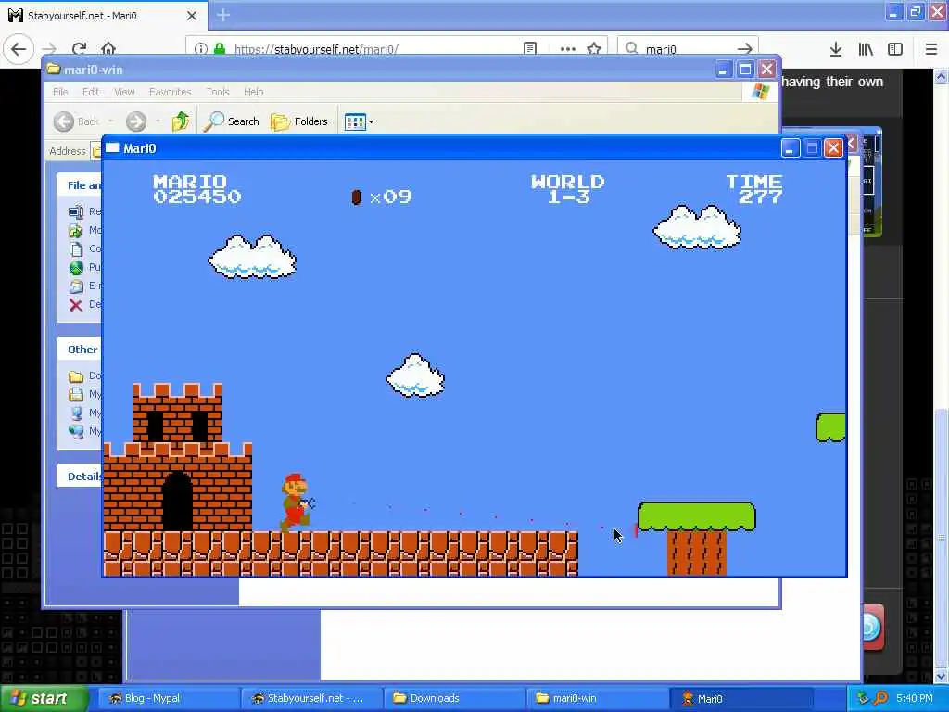Open Firefox downloads panel
The width and height of the screenshot is (949, 712).
(x=835, y=49)
